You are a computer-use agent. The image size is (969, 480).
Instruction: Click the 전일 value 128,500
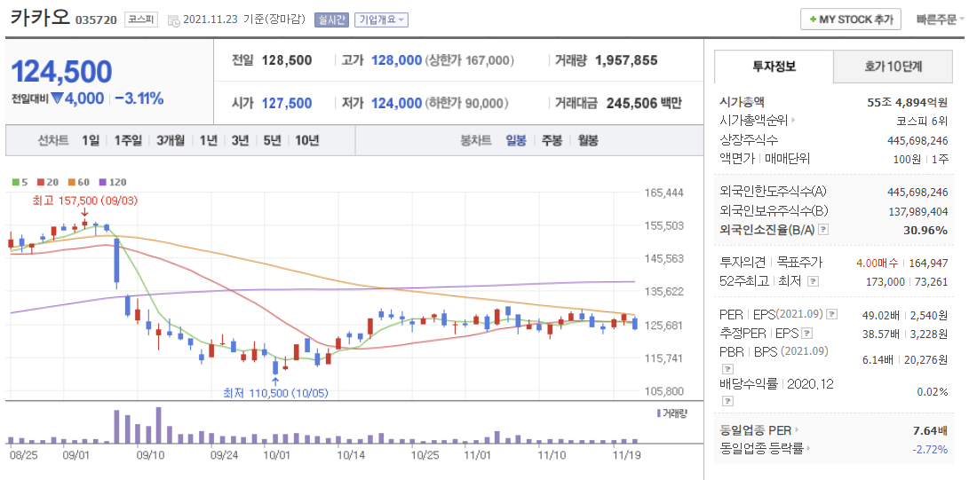point(287,60)
